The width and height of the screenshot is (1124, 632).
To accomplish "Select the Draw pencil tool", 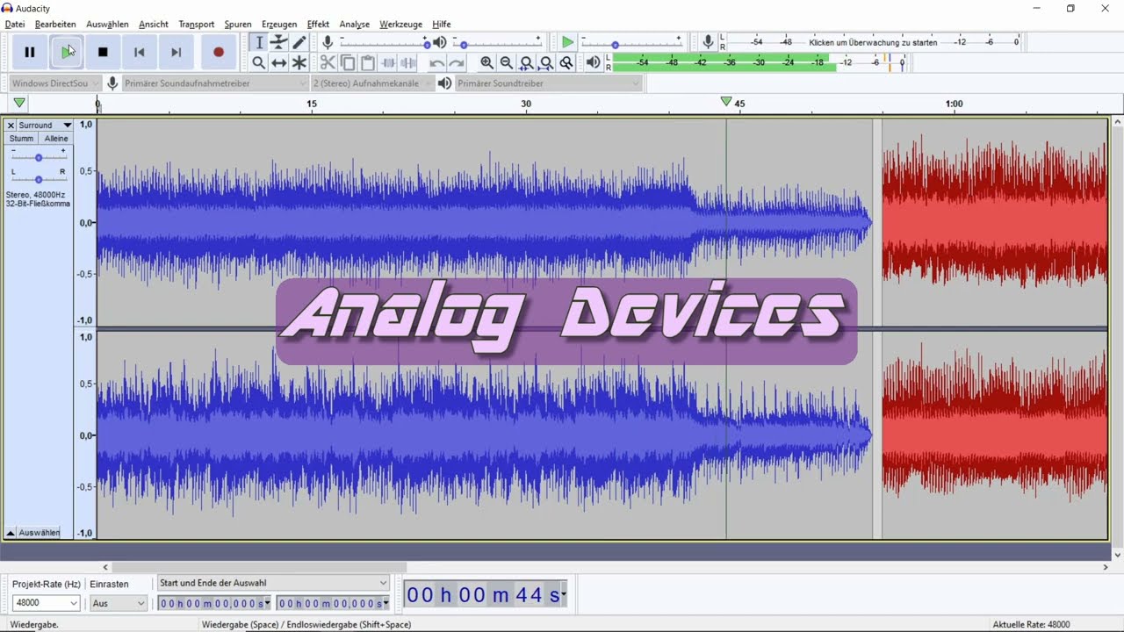I will (x=299, y=42).
